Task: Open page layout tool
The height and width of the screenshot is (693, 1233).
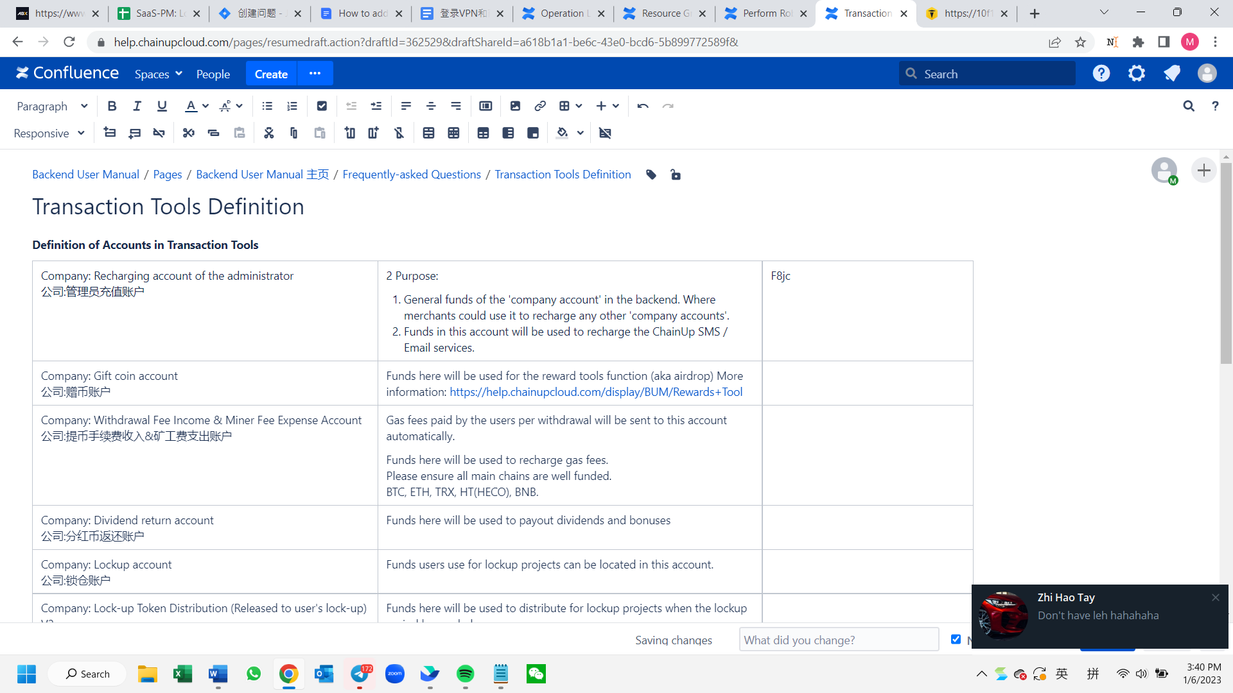Action: point(485,106)
